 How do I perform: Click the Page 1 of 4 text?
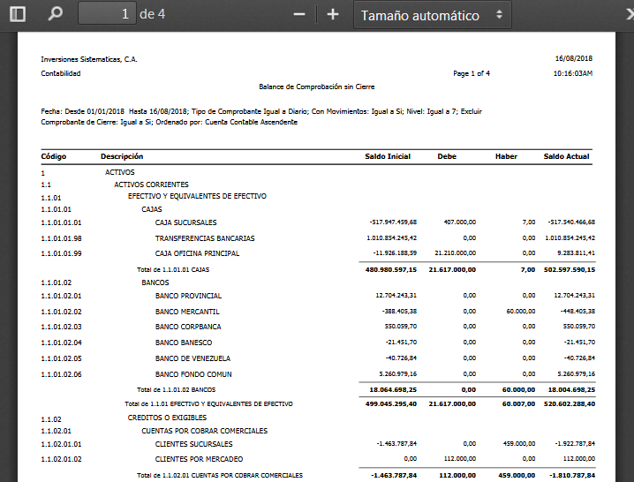click(472, 73)
